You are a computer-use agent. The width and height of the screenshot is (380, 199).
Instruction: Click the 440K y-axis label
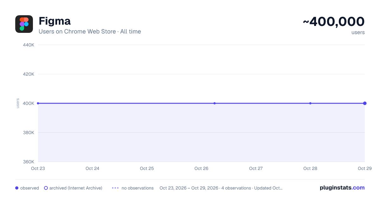(x=28, y=45)
